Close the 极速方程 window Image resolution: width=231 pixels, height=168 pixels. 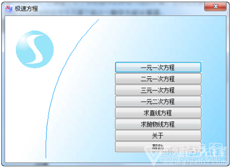(x=215, y=6)
